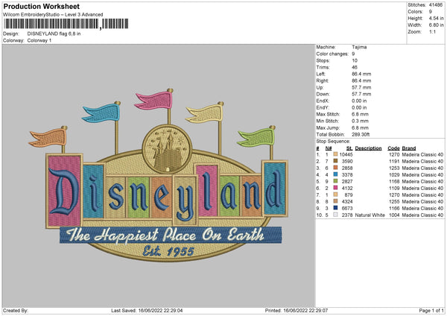The height and width of the screenshot is (316, 447).
Task: Click thread code 1166
Action: pos(394,208)
